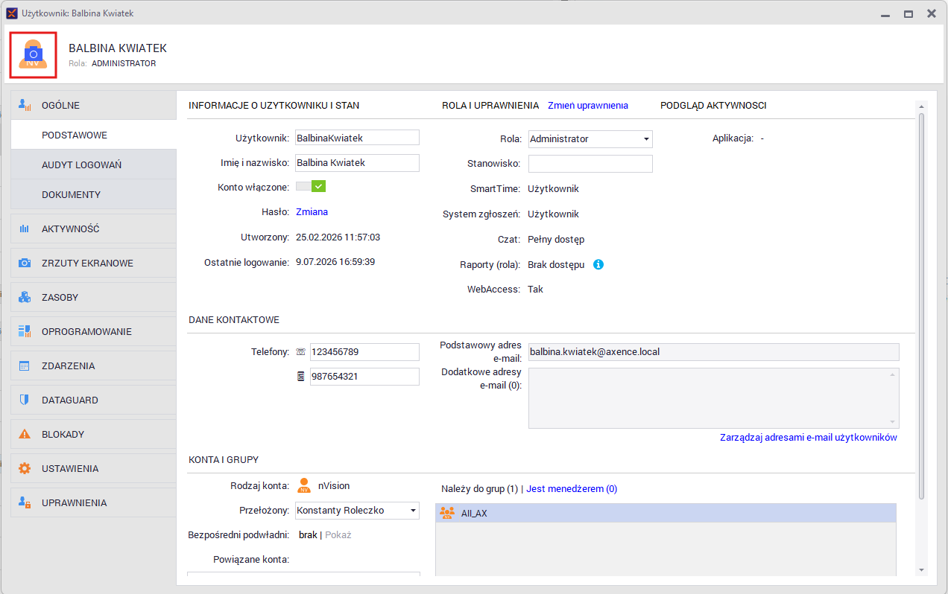Click the info icon next to Raporty (rola)
Image resolution: width=948 pixels, height=594 pixels.
(598, 264)
